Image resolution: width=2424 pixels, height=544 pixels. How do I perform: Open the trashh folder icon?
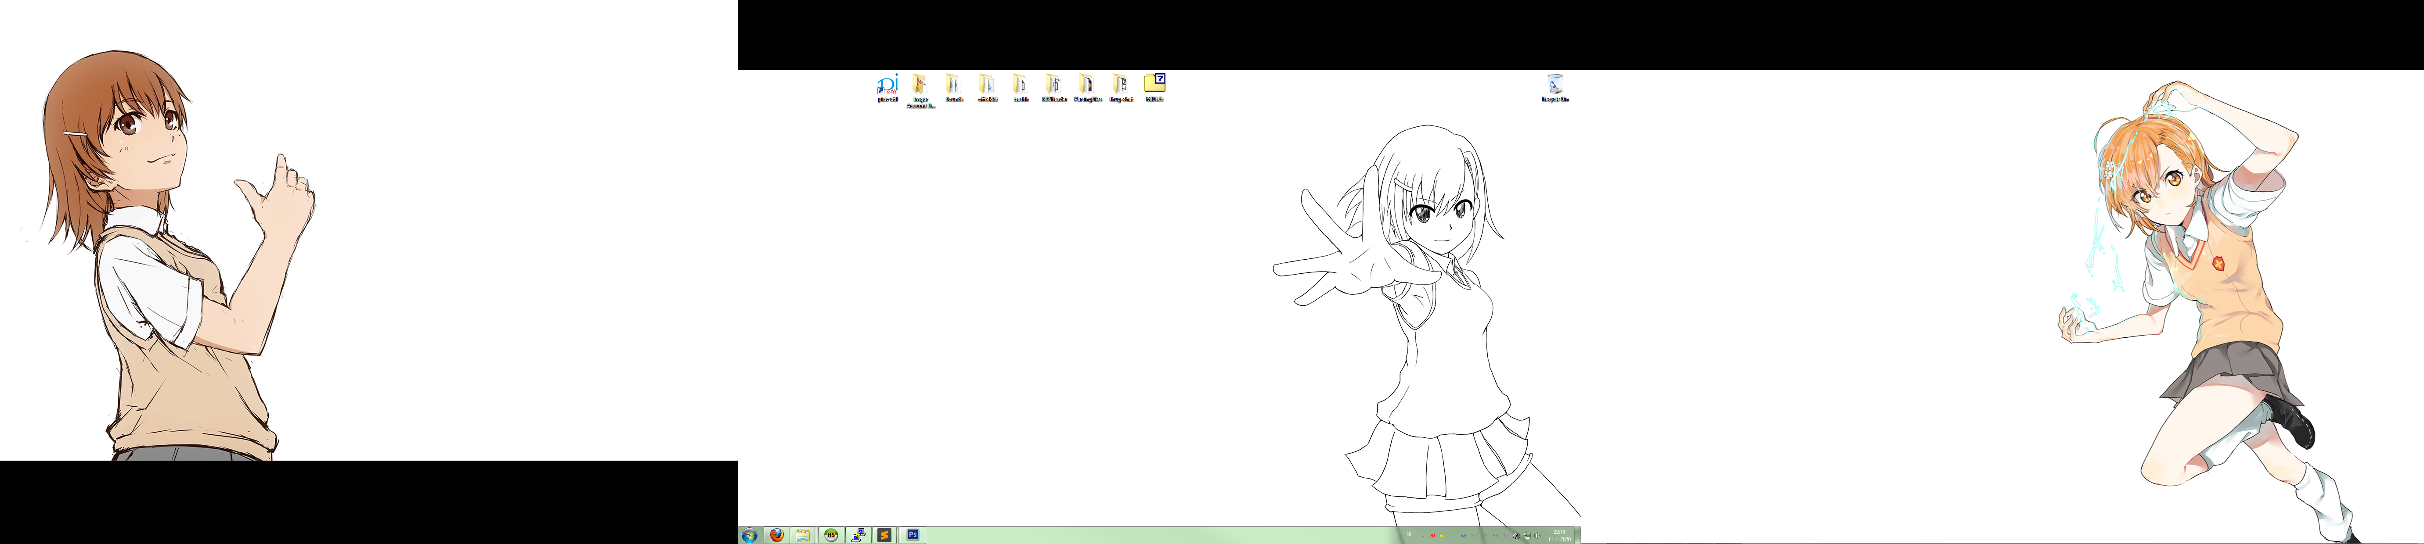[1020, 88]
